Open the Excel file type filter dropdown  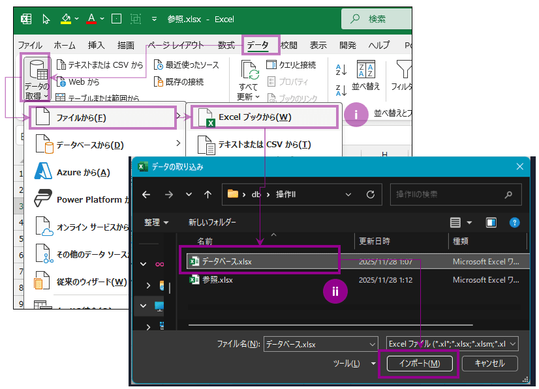click(452, 343)
